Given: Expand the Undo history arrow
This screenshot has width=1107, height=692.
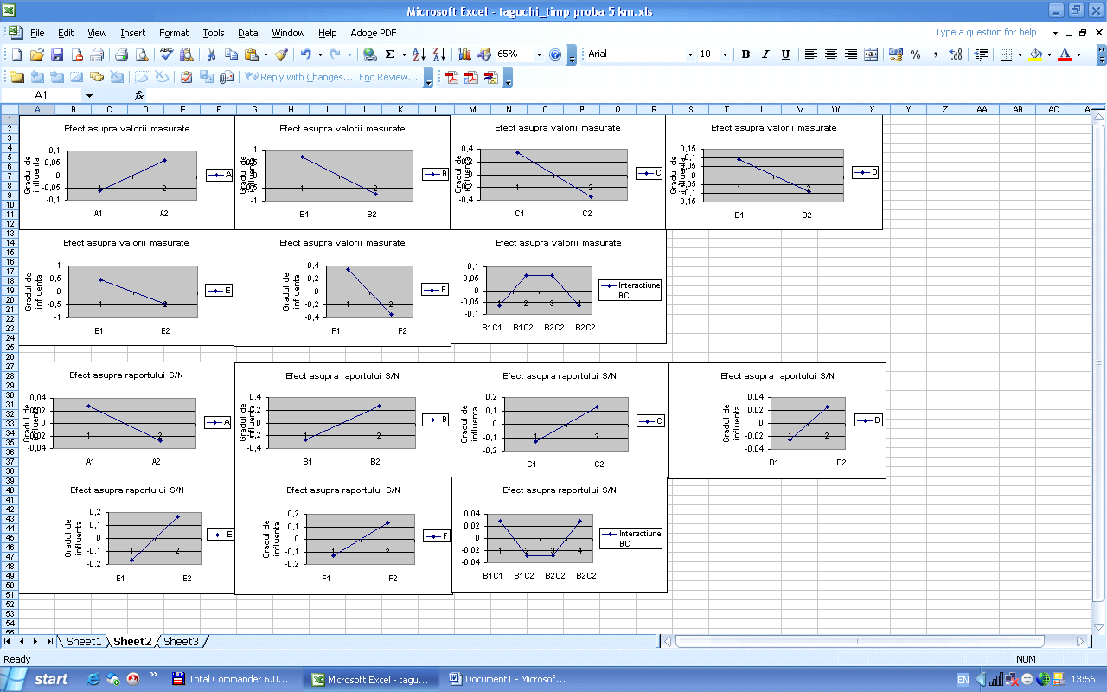Looking at the screenshot, I should [x=319, y=54].
